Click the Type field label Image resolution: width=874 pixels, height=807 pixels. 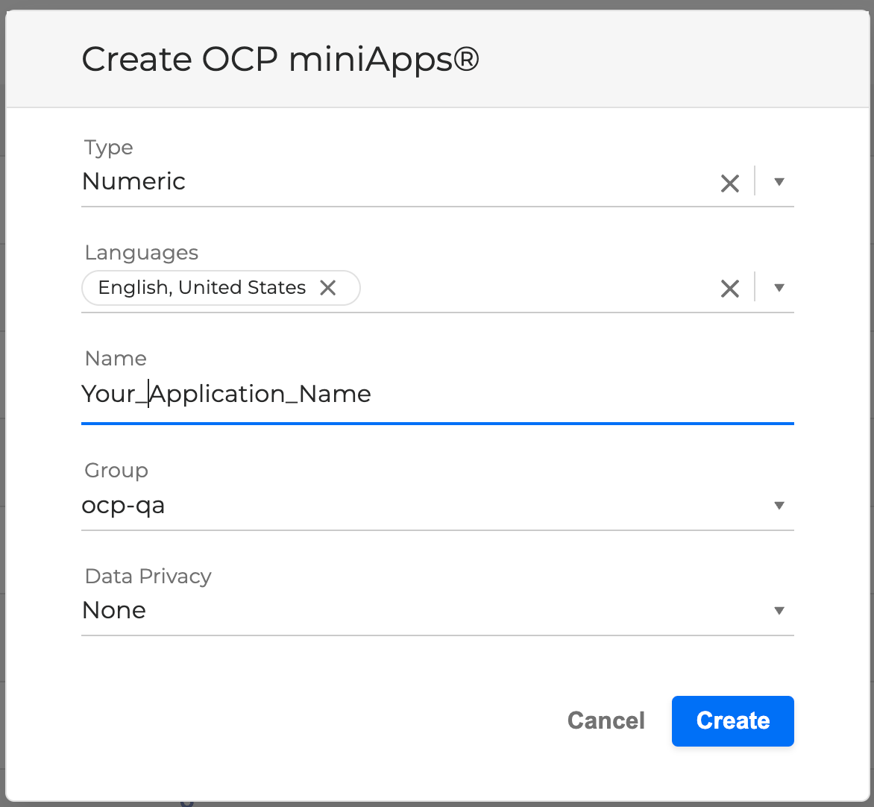point(109,148)
